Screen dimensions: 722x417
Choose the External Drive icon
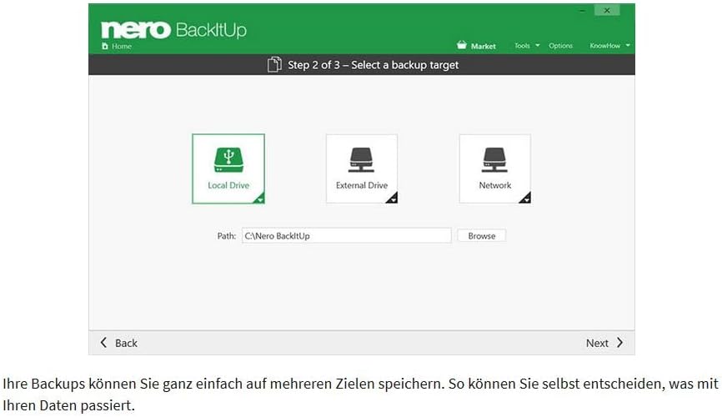pyautogui.click(x=362, y=160)
